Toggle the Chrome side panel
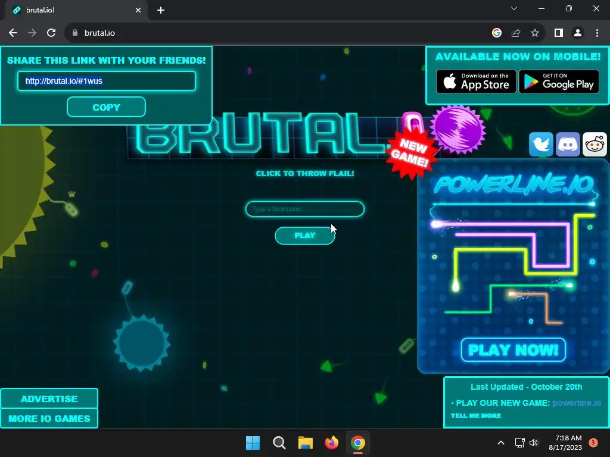The height and width of the screenshot is (457, 610). point(559,33)
